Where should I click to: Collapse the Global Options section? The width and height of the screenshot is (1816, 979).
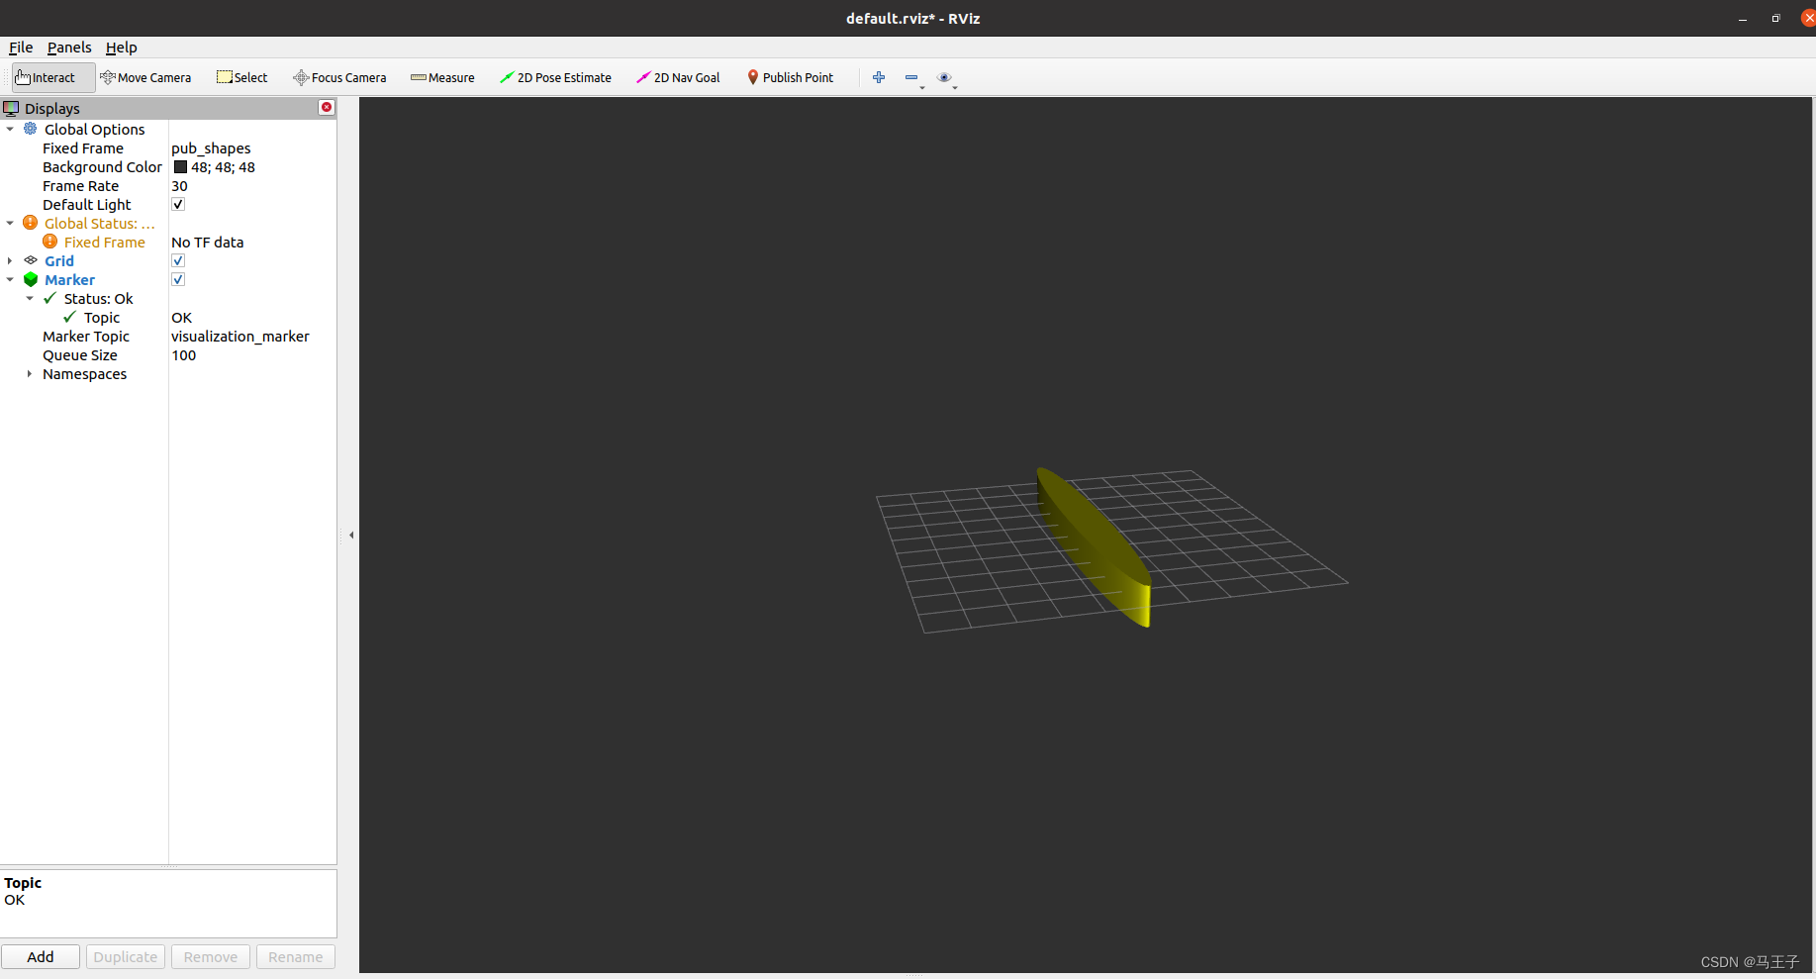pyautogui.click(x=10, y=129)
